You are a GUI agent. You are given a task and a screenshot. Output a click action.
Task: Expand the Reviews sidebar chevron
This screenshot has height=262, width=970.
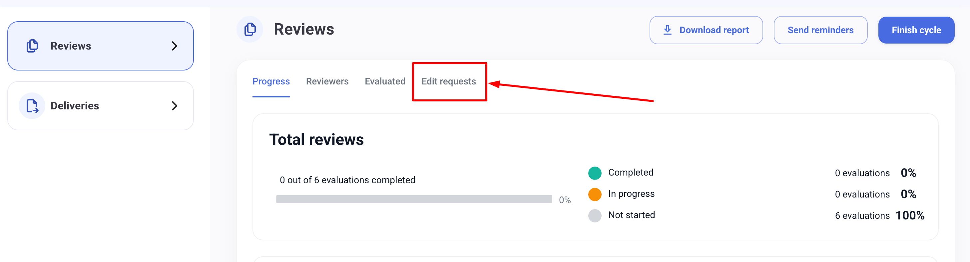tap(174, 46)
